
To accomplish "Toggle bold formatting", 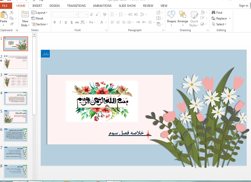I will (55, 22).
